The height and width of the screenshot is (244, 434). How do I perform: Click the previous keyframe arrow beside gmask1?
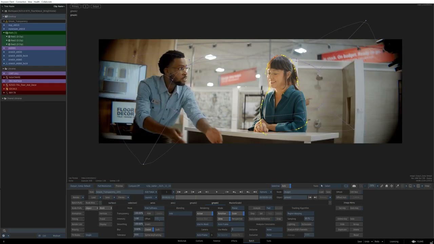pos(311,197)
